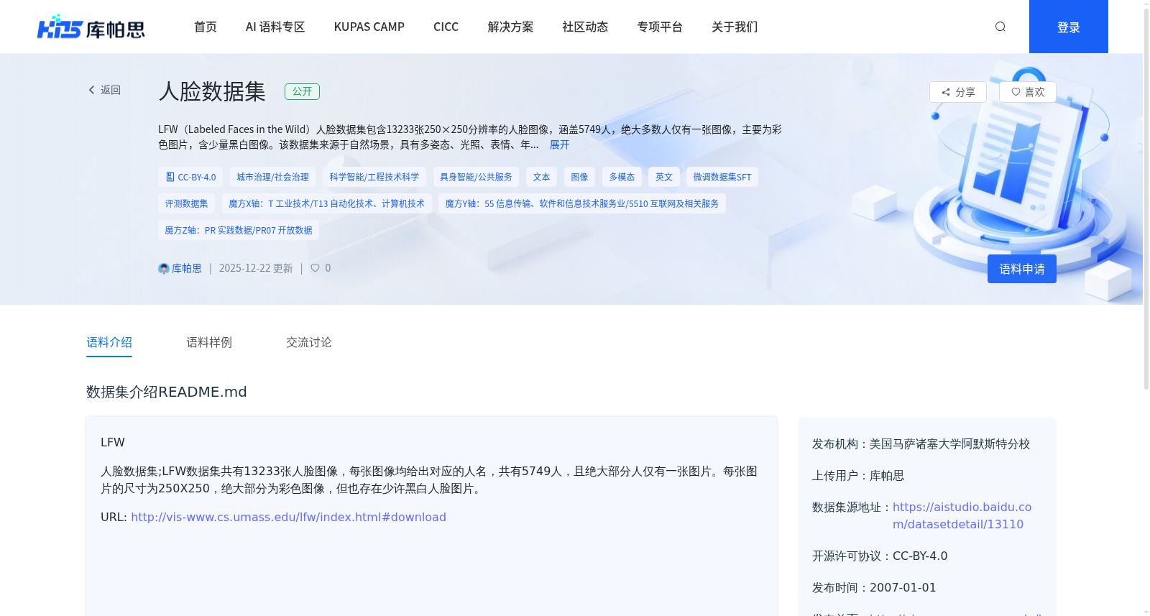Click the 返回 back link

pyautogui.click(x=105, y=90)
